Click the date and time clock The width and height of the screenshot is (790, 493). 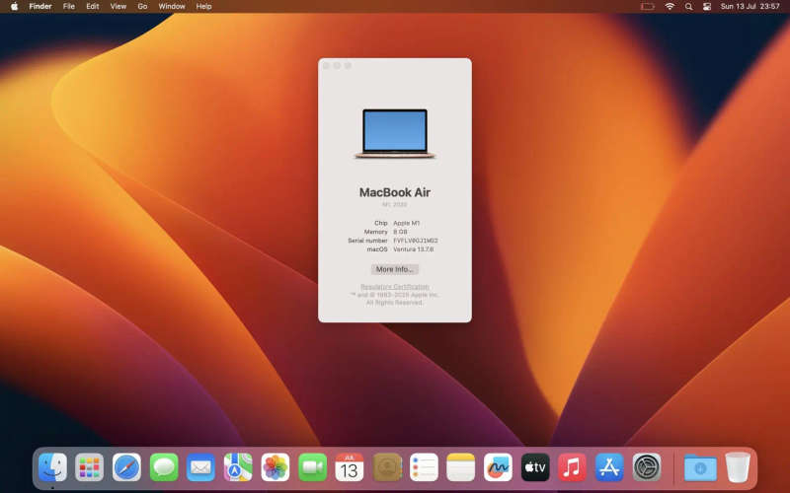[750, 7]
